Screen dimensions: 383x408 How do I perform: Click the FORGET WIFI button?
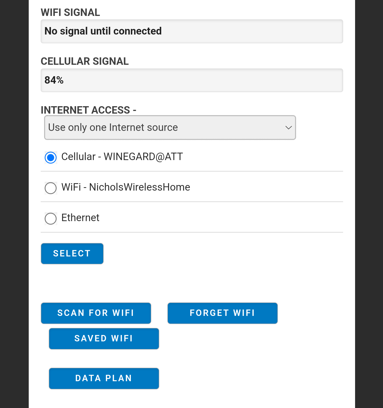(223, 313)
